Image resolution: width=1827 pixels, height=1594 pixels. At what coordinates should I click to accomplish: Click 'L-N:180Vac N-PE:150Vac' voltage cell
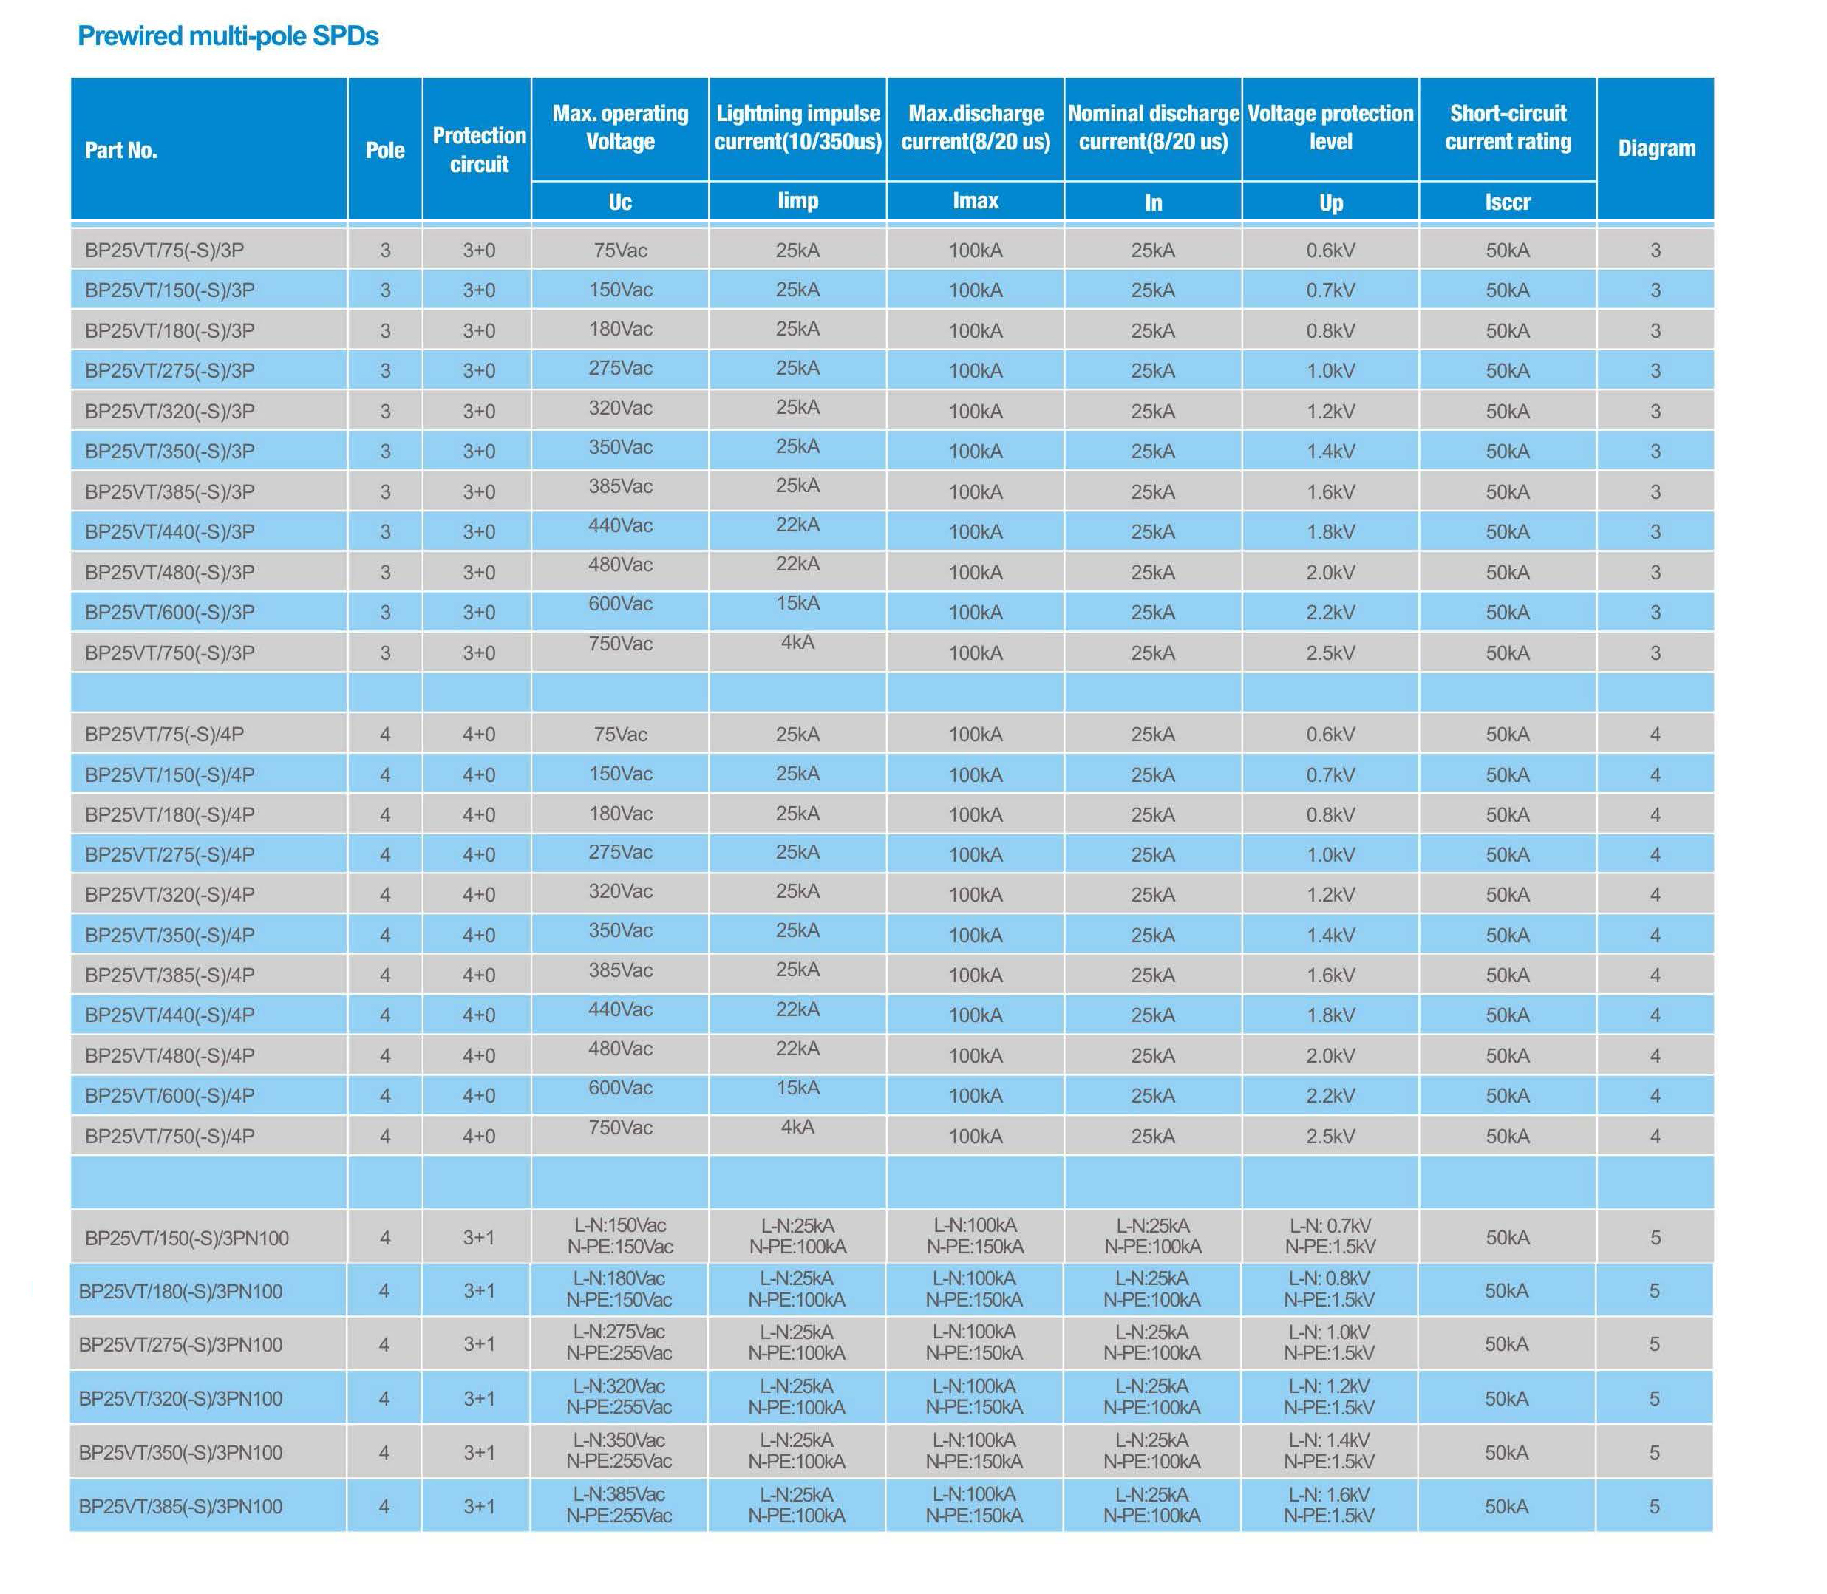click(x=619, y=1290)
